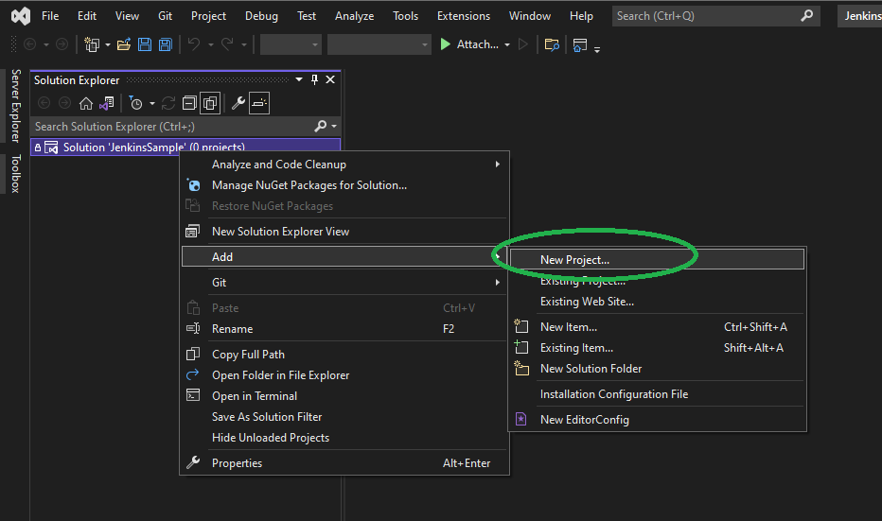Toggle Show All Files in Solution Explorer
882x521 pixels.
[x=210, y=103]
